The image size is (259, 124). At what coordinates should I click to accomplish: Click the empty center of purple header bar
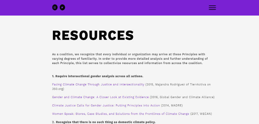(135, 8)
